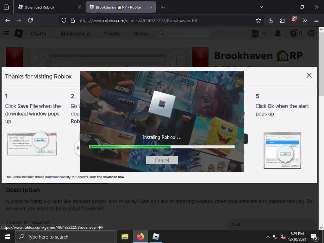The image size is (324, 243).
Task: Open the Chat panel bar
Action: tap(272, 225)
